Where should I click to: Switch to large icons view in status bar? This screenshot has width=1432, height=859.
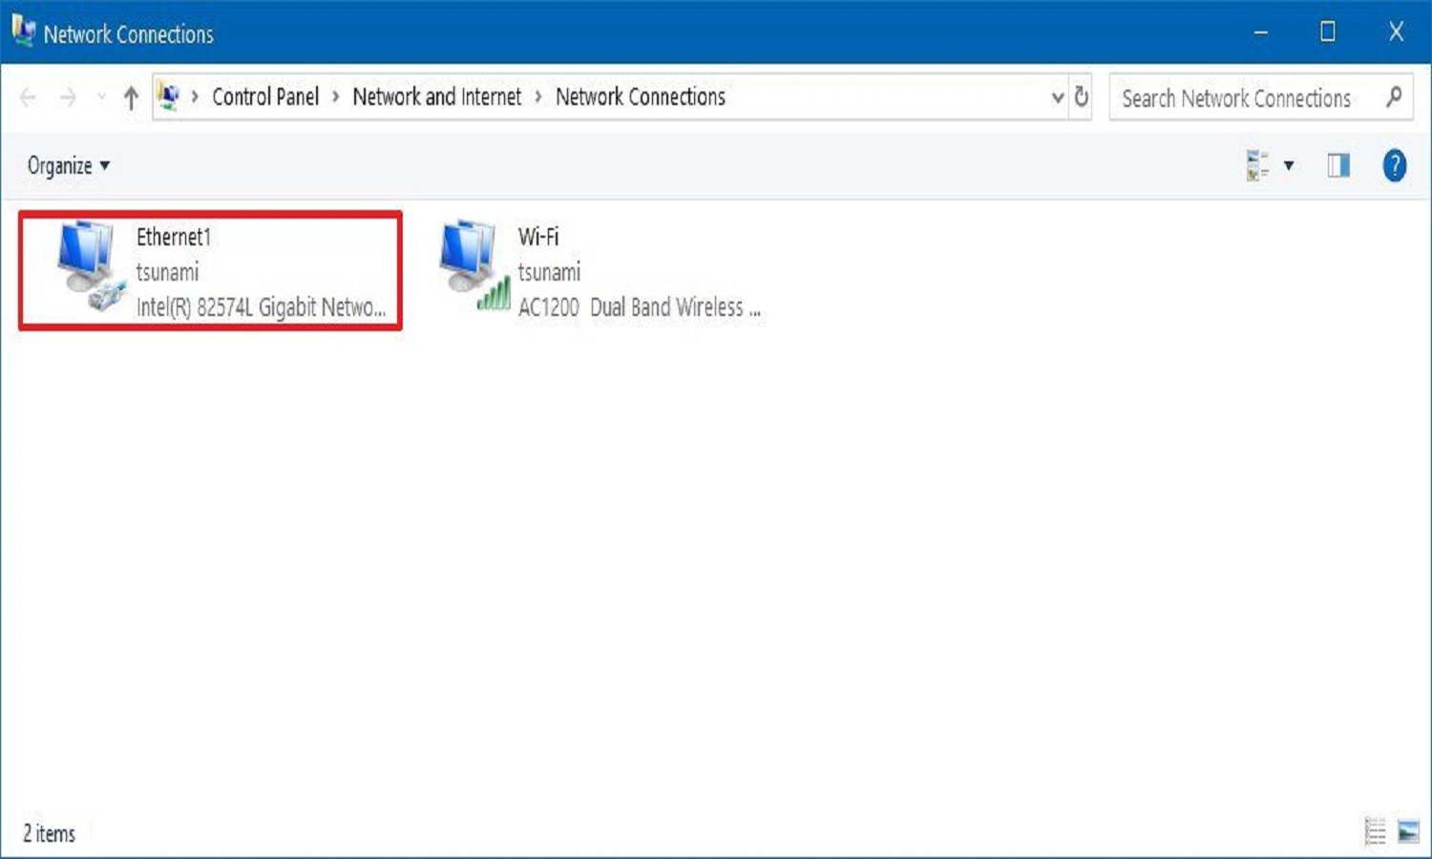pyautogui.click(x=1408, y=831)
